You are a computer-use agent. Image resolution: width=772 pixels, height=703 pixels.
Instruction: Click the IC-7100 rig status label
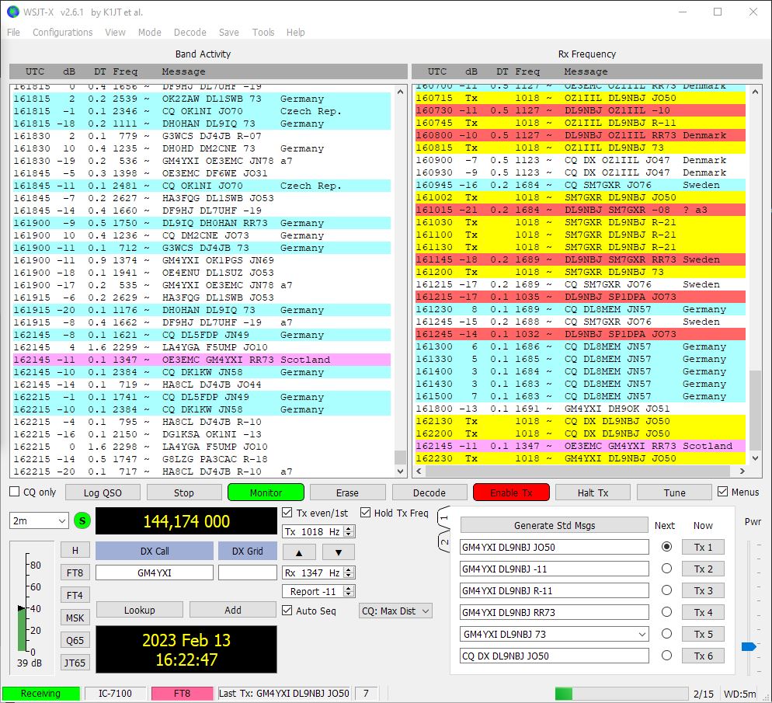point(115,693)
